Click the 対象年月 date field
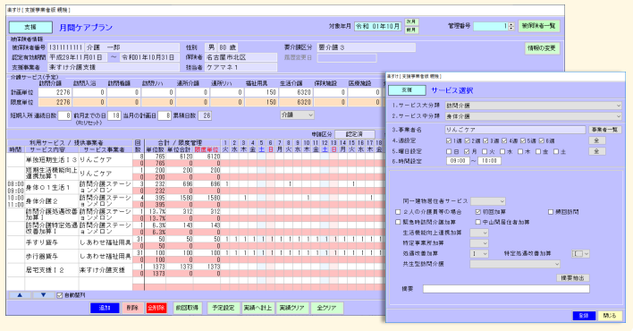The height and width of the screenshot is (331, 633). tap(378, 26)
